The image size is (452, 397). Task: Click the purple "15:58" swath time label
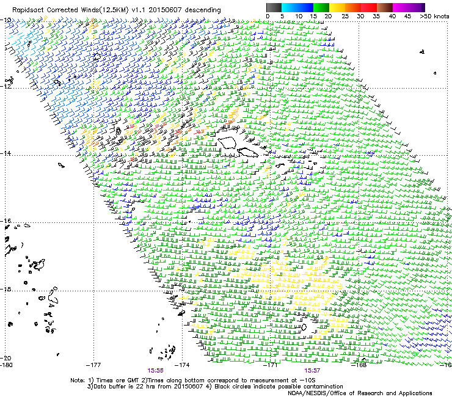[155, 371]
